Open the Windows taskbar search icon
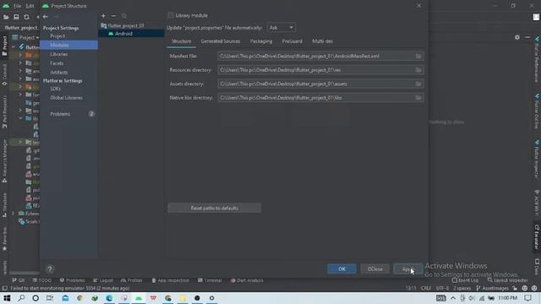Image resolution: width=541 pixels, height=304 pixels. click(21, 298)
